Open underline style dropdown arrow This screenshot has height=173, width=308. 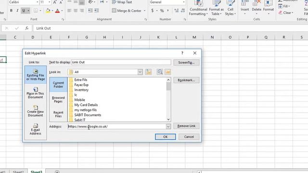[28, 11]
